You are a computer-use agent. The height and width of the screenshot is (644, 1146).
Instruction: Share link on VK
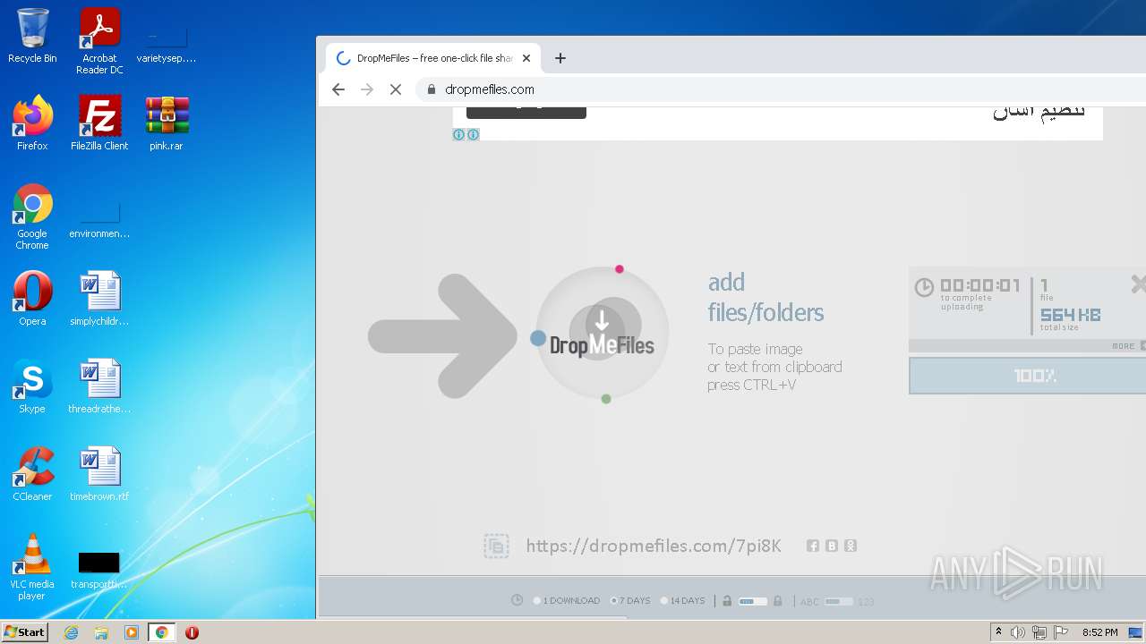click(832, 546)
